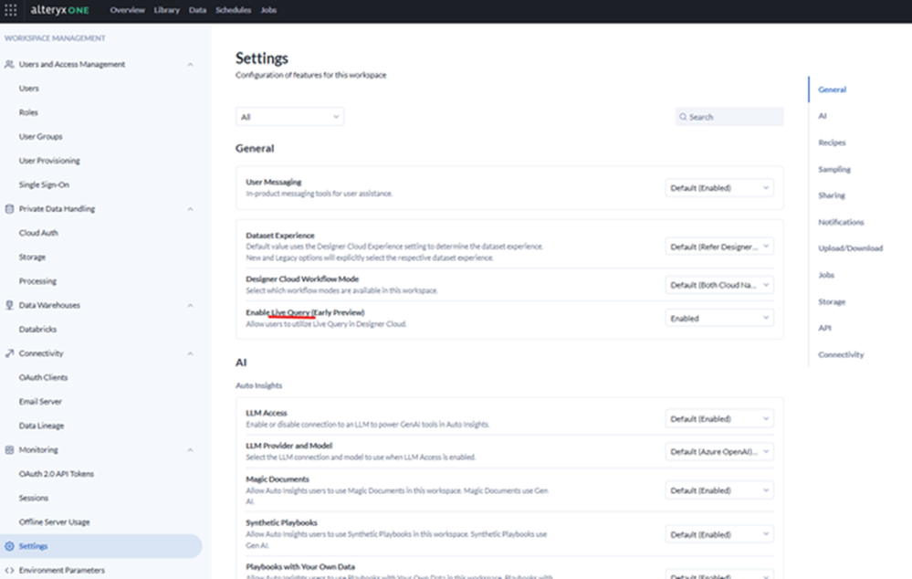Image resolution: width=912 pixels, height=579 pixels.
Task: Open the Magic Documents dropdown
Action: (719, 490)
